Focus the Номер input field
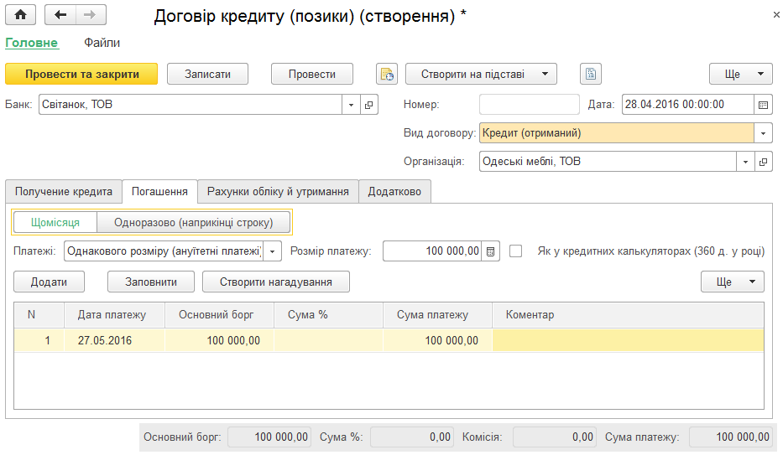 530,105
